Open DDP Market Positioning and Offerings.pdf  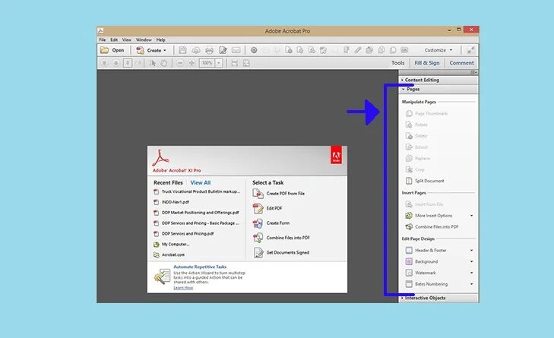196,213
